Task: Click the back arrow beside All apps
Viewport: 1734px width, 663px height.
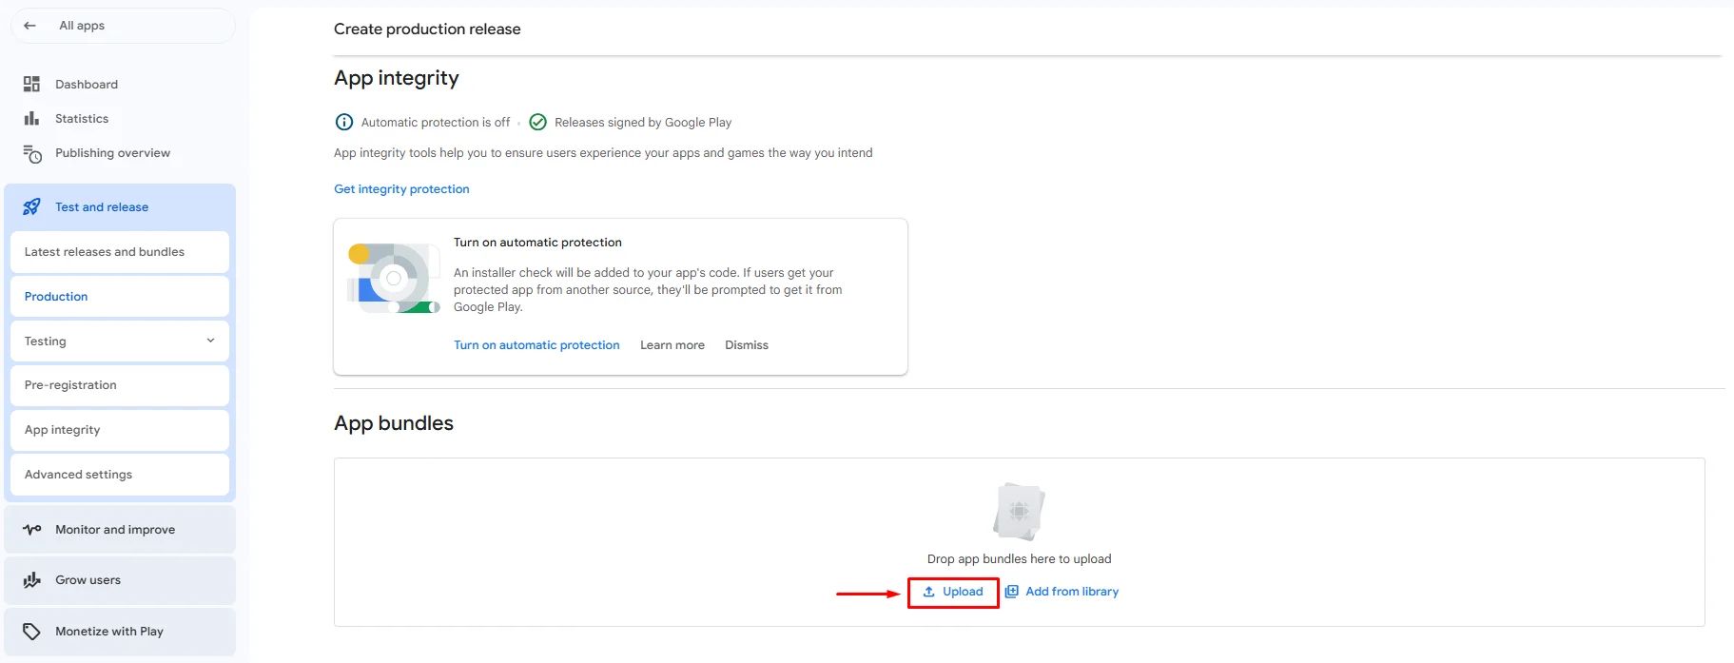Action: (x=29, y=26)
